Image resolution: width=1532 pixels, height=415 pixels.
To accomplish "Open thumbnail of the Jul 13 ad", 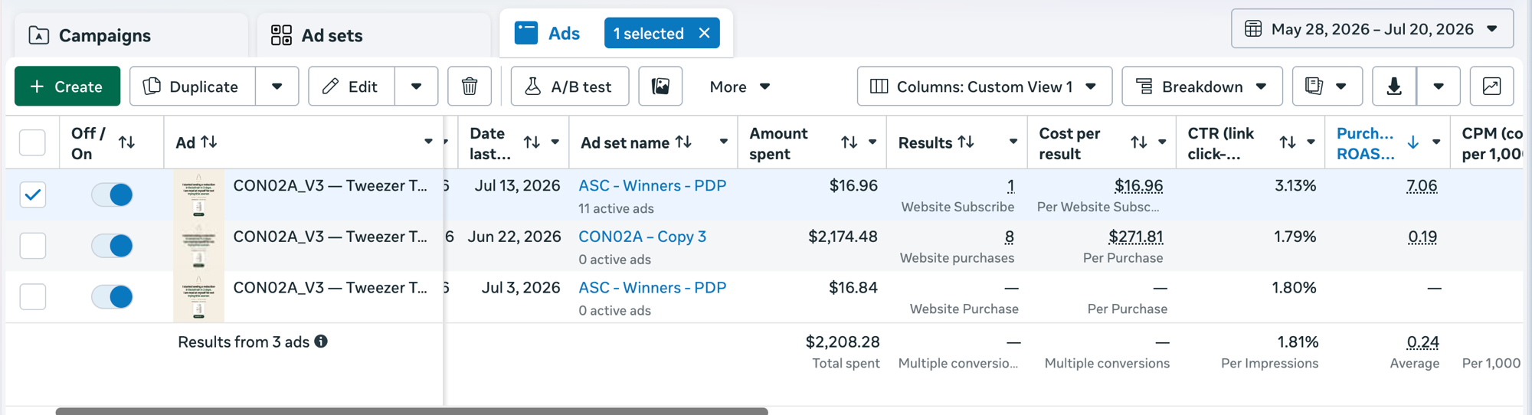I will tap(199, 194).
